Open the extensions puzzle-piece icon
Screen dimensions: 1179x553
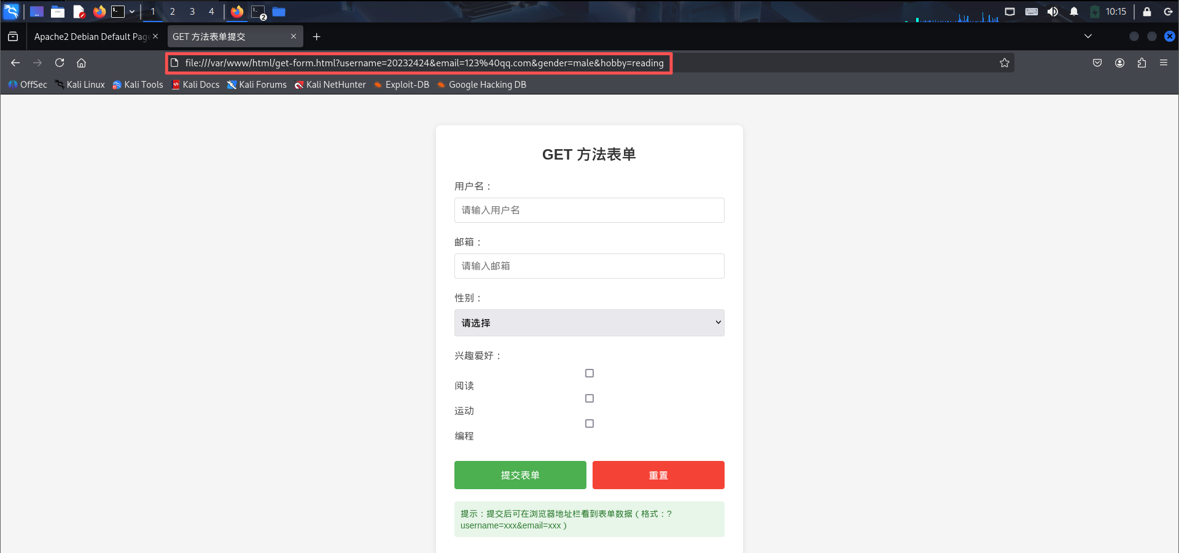pos(1142,63)
